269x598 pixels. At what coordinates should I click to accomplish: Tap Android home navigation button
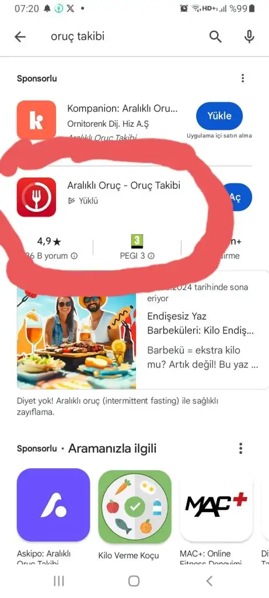coord(134,581)
